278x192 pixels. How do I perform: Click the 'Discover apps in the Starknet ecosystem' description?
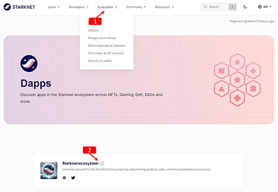[91, 98]
